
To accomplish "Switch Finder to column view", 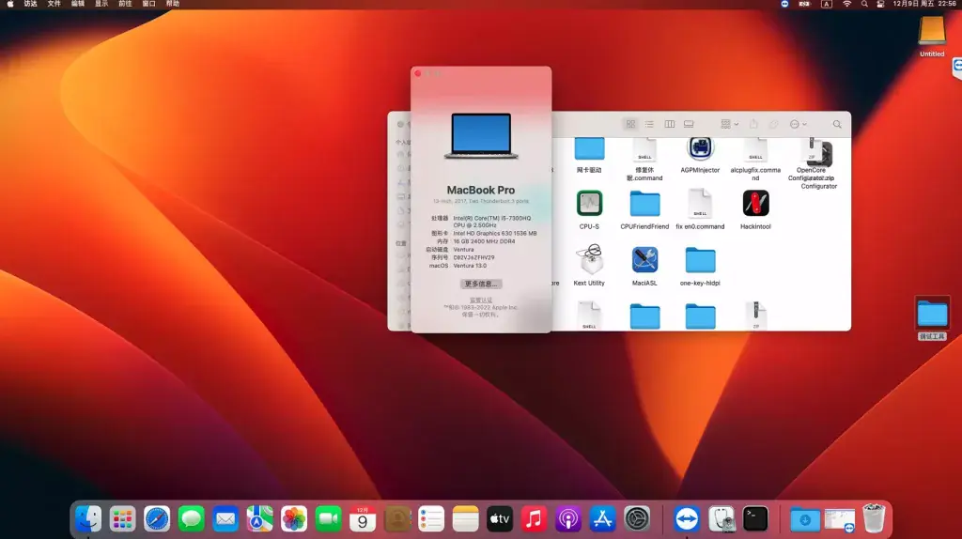I will pos(669,124).
